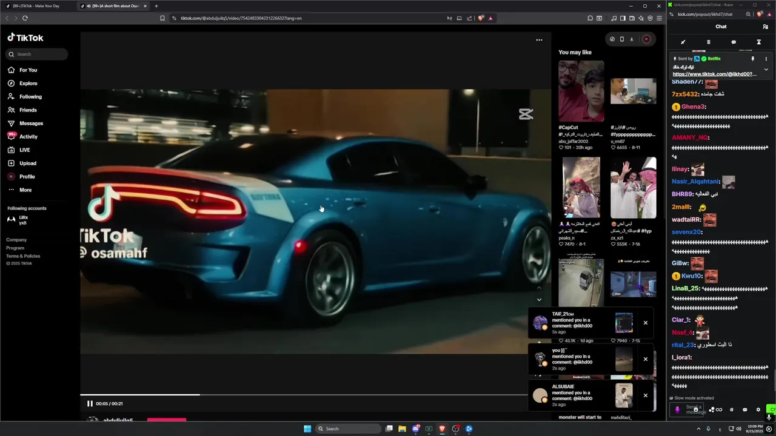776x436 pixels.
Task: Open Brave Leo AI icon
Action: pyautogui.click(x=641, y=18)
